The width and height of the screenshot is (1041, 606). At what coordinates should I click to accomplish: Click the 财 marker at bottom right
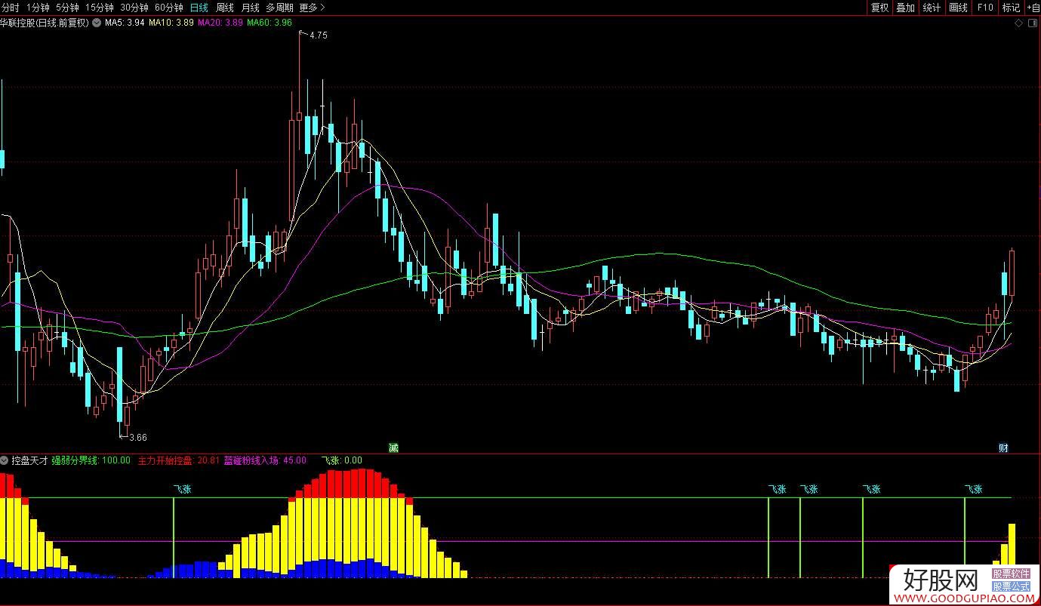click(1003, 448)
